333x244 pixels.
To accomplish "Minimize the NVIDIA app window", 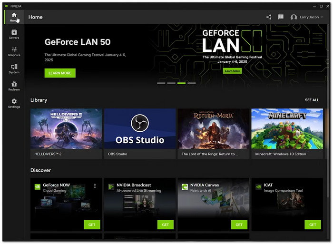I will 314,6.
